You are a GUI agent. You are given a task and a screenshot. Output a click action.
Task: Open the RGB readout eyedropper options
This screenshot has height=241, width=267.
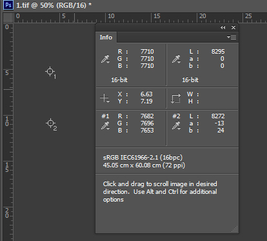tap(105, 59)
